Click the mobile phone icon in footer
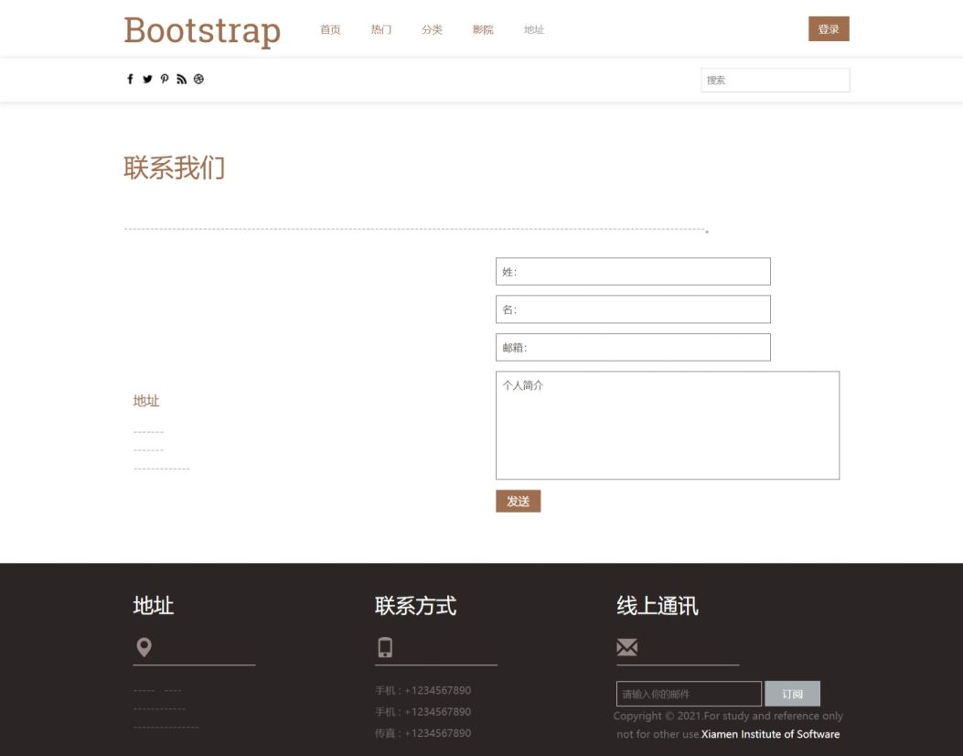Image resolution: width=963 pixels, height=756 pixels. [x=385, y=648]
